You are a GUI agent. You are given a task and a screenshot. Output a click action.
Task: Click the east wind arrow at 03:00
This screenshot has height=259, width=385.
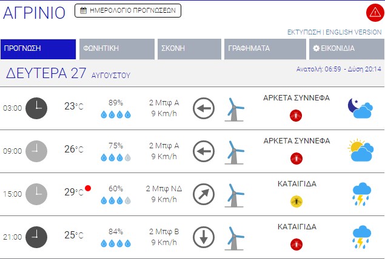coord(204,109)
